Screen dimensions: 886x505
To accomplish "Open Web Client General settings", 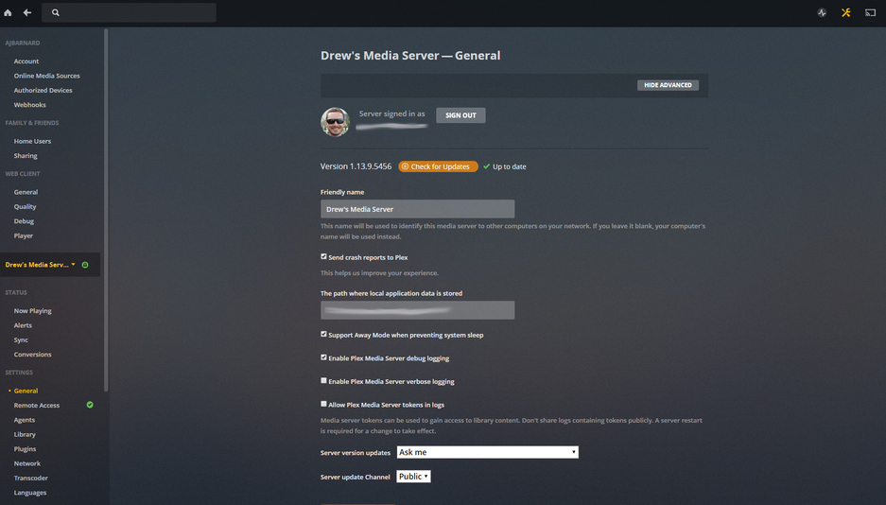I will (x=26, y=192).
